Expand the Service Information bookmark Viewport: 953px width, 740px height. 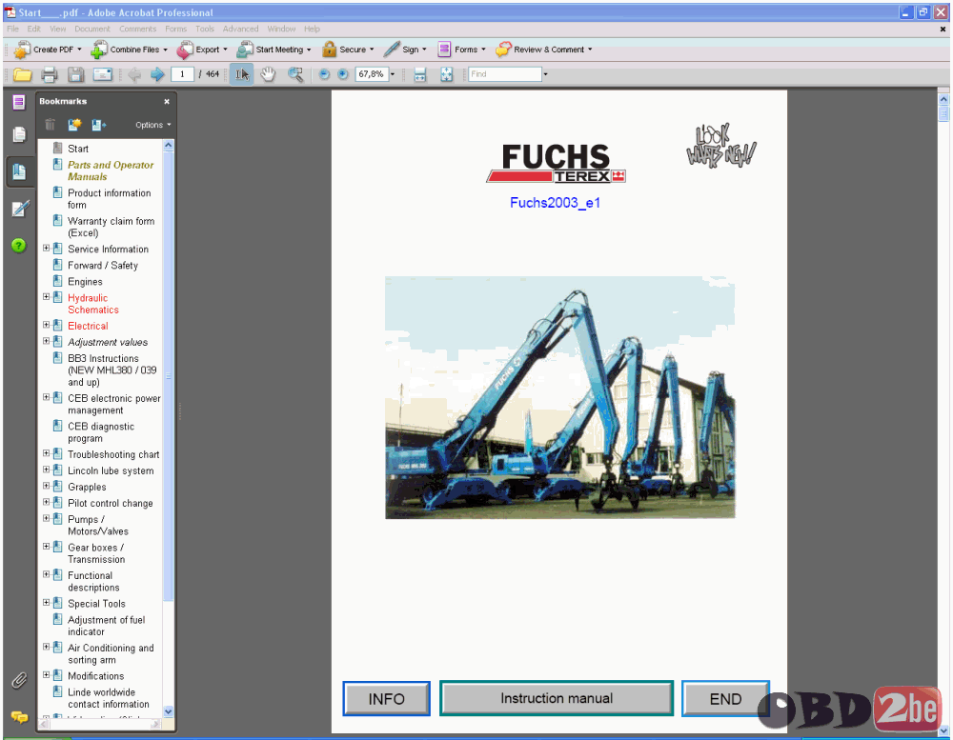tap(46, 248)
